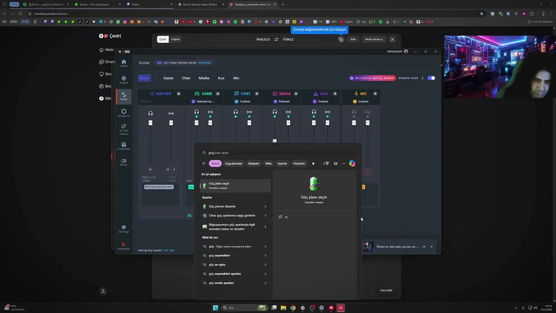
Task: Open Engine in the GG sidebar
Action: click(x=124, y=80)
